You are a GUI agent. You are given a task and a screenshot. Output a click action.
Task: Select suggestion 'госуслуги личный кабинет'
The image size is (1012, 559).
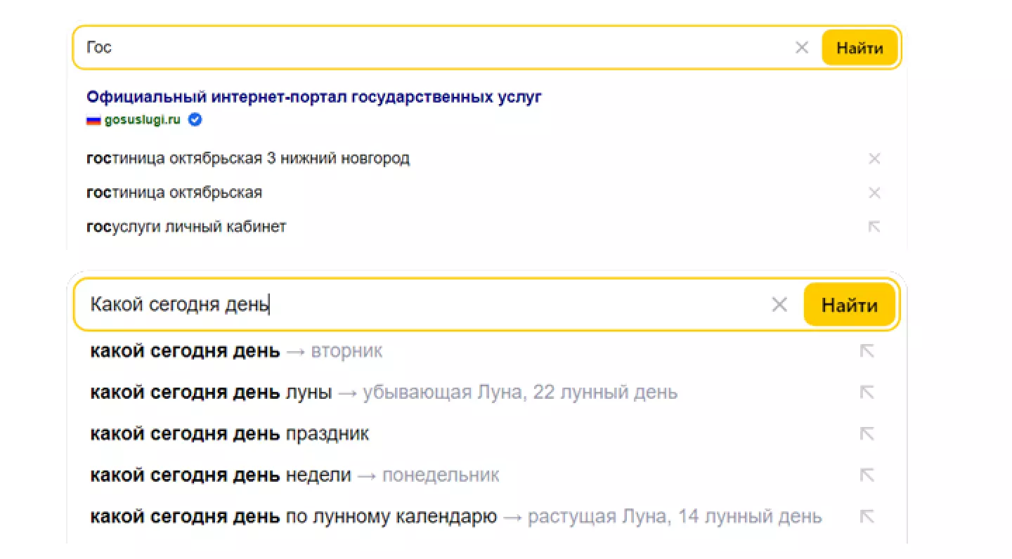pos(186,227)
